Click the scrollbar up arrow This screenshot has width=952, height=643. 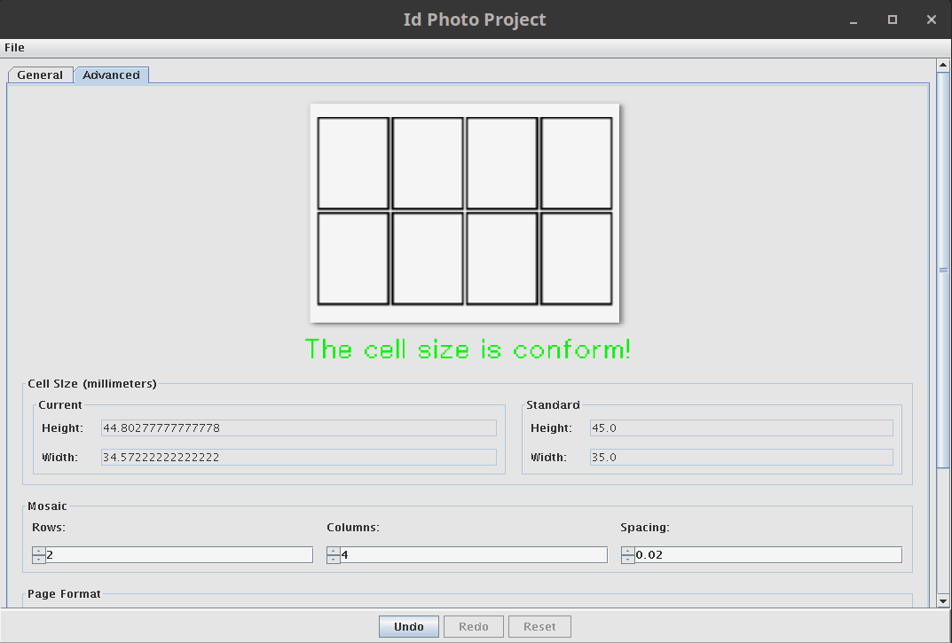point(943,66)
